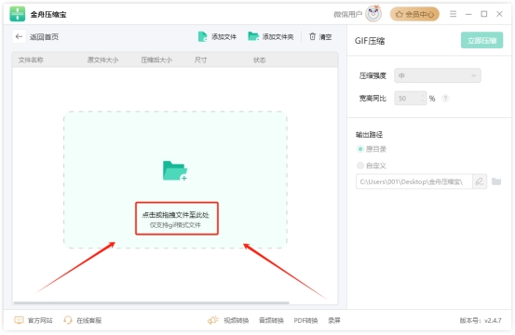Click the megaphone promotion icon
515x335 pixels.
click(x=213, y=320)
